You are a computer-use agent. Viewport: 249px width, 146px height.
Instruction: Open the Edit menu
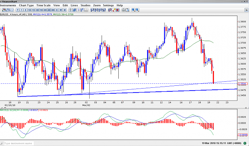pos(65,5)
